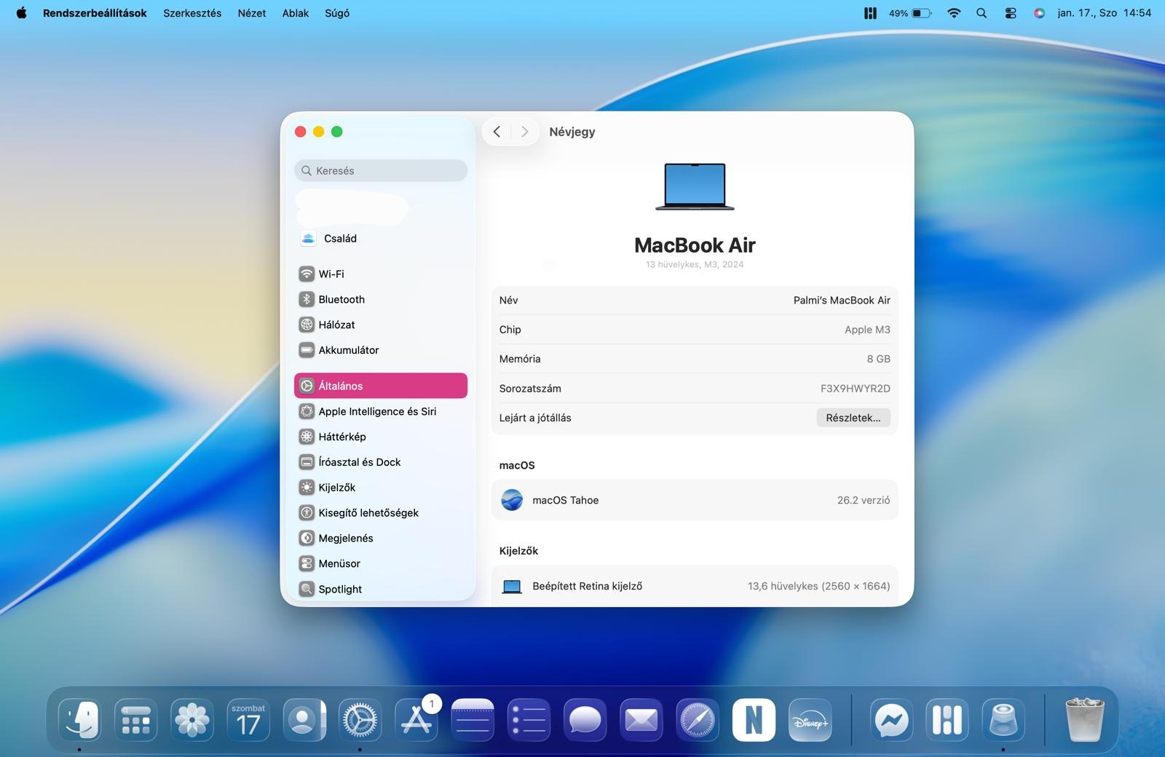
Task: Click the MacBook laptop image in Névjegy
Action: pos(695,187)
